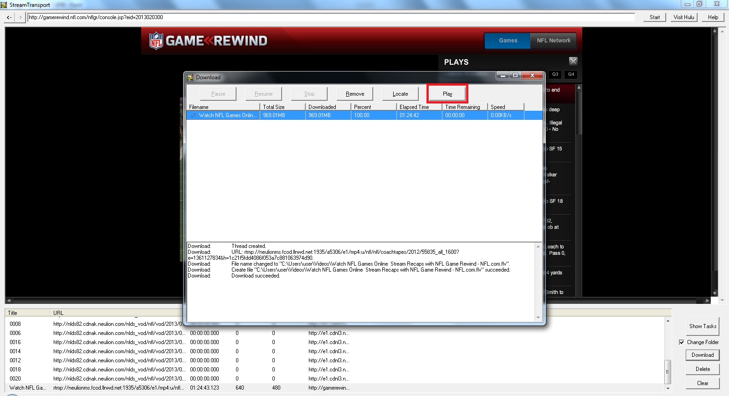The image size is (729, 396).
Task: Maximize the Download dialog
Action: (x=515, y=76)
